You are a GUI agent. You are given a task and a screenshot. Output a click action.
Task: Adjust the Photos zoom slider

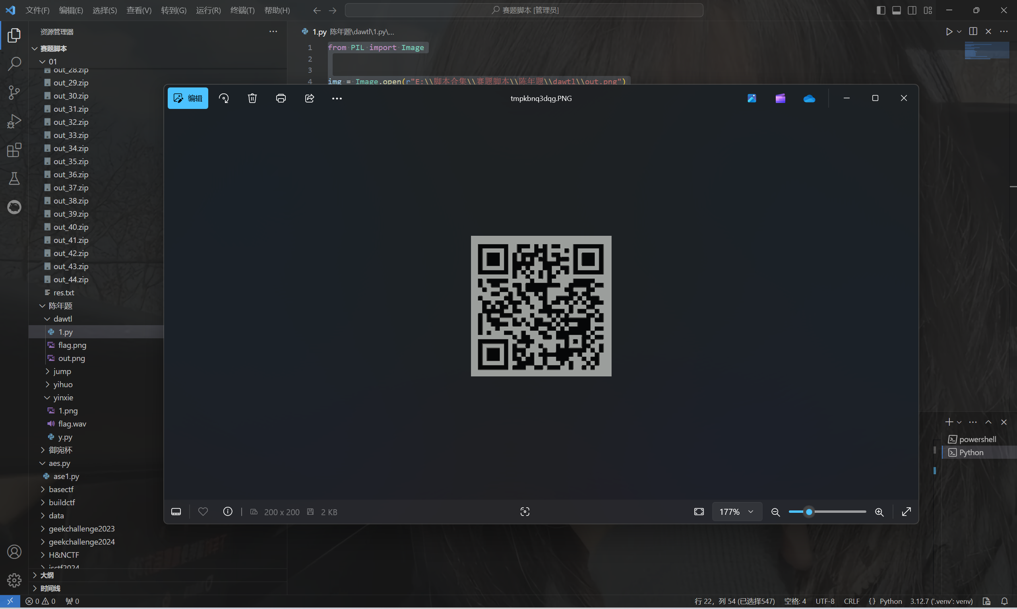tap(827, 512)
